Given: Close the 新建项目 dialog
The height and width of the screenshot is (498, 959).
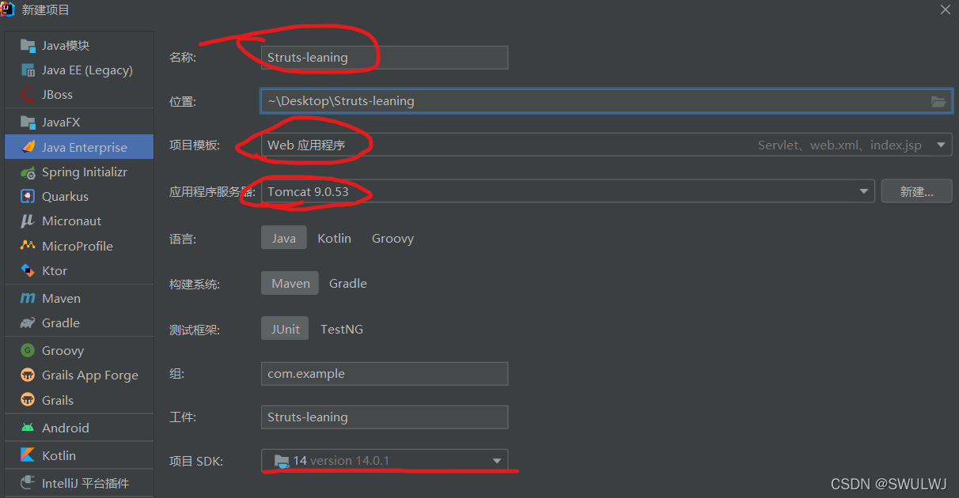Looking at the screenshot, I should tap(945, 9).
